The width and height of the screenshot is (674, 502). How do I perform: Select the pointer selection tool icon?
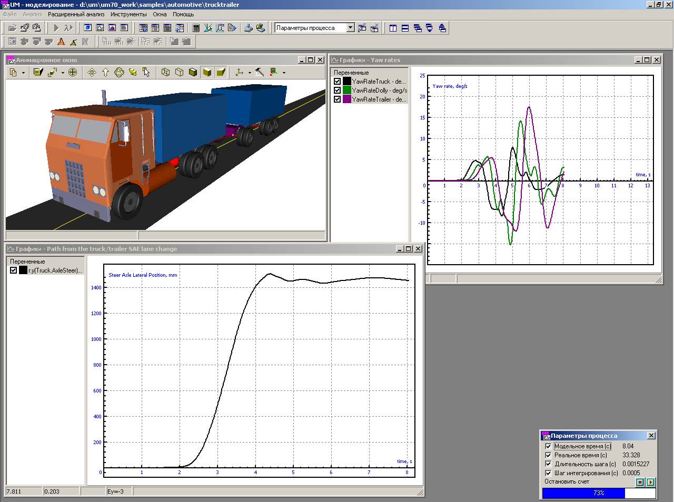pos(146,72)
